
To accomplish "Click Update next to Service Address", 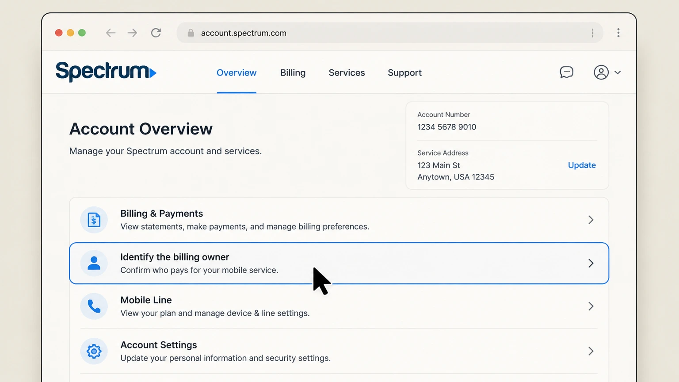I will point(582,165).
